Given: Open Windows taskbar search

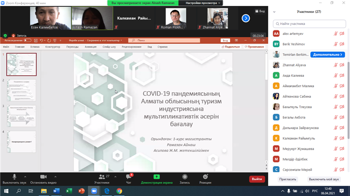Looking at the screenshot, I should click(x=18, y=191).
